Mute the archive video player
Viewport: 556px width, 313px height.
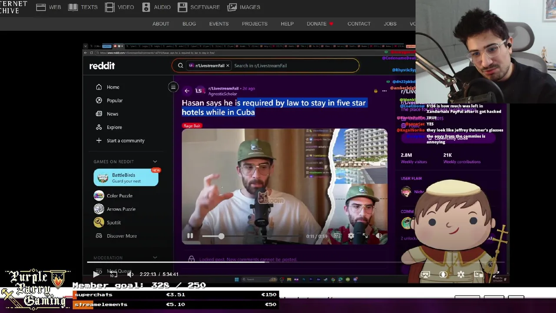pos(130,274)
